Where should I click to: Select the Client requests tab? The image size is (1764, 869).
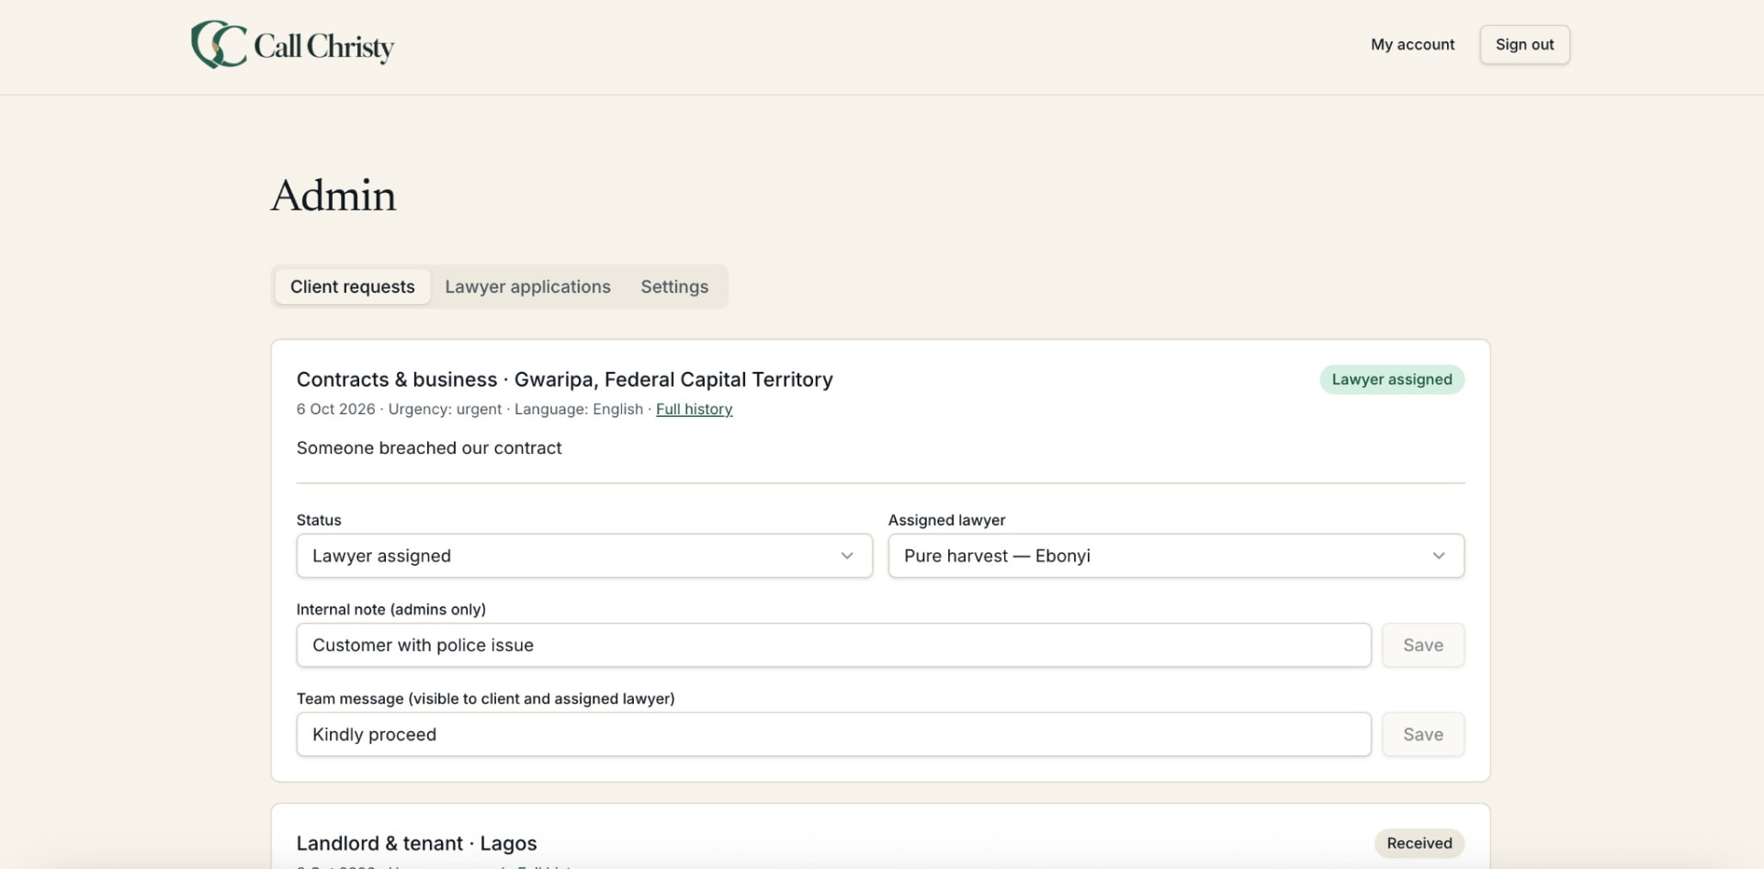[x=353, y=287]
